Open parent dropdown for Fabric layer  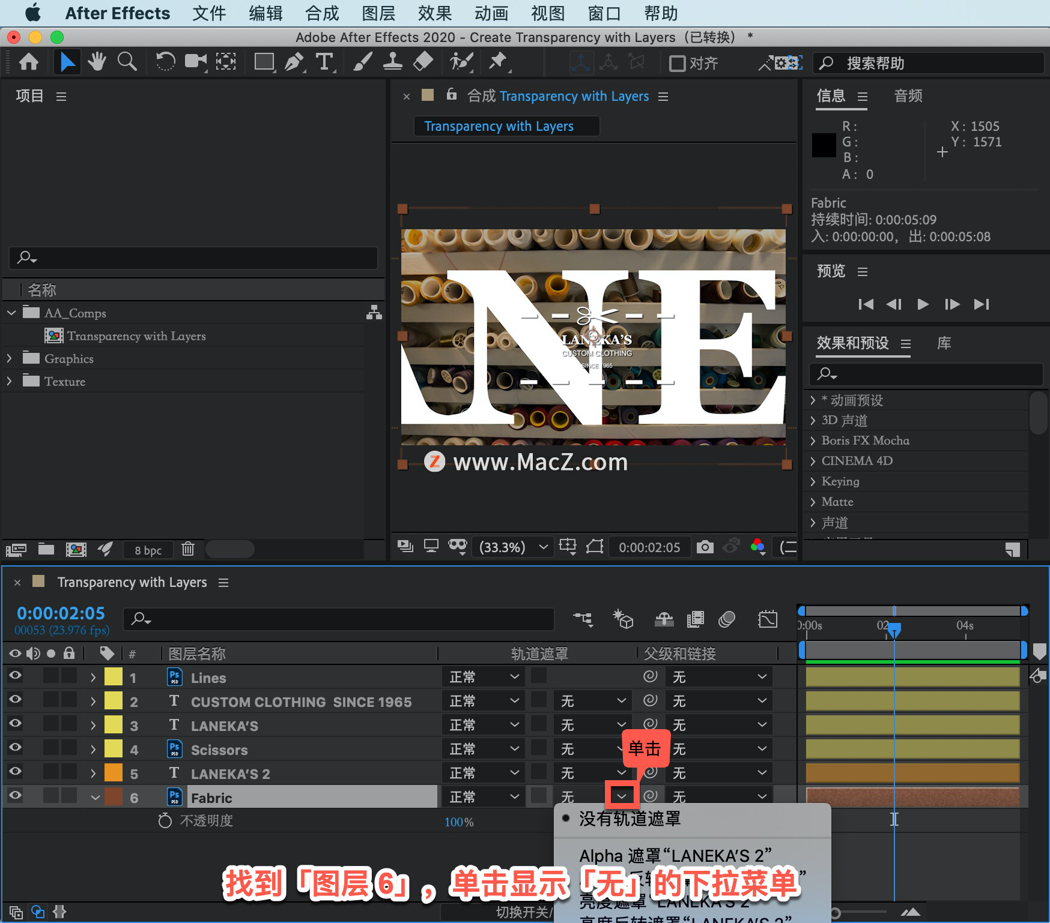coord(720,797)
